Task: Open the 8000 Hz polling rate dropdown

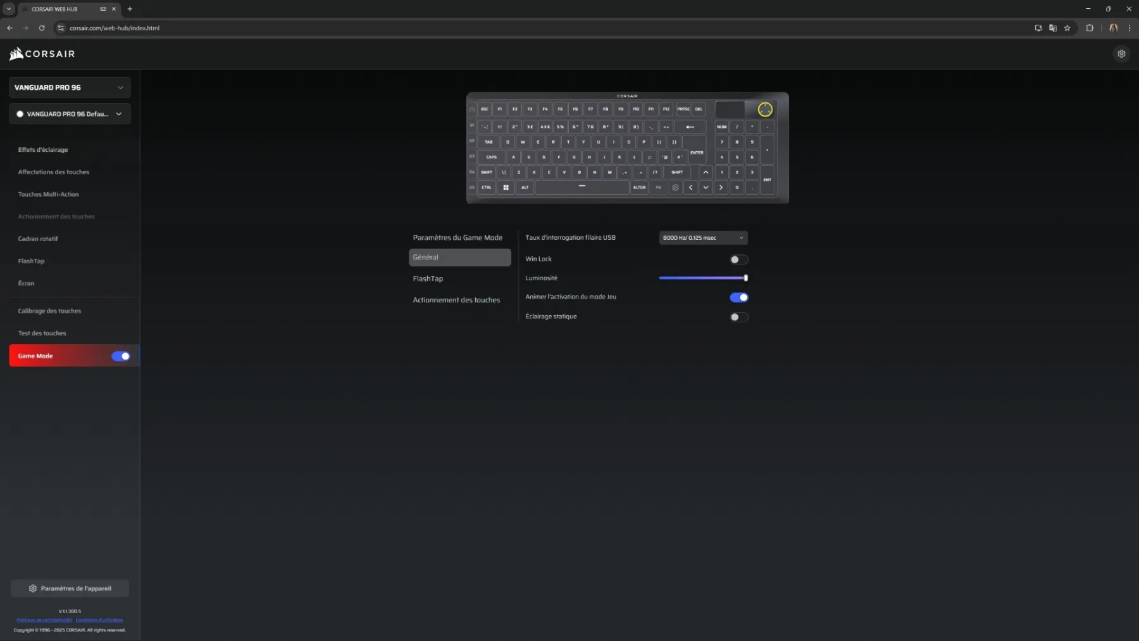Action: coord(703,238)
